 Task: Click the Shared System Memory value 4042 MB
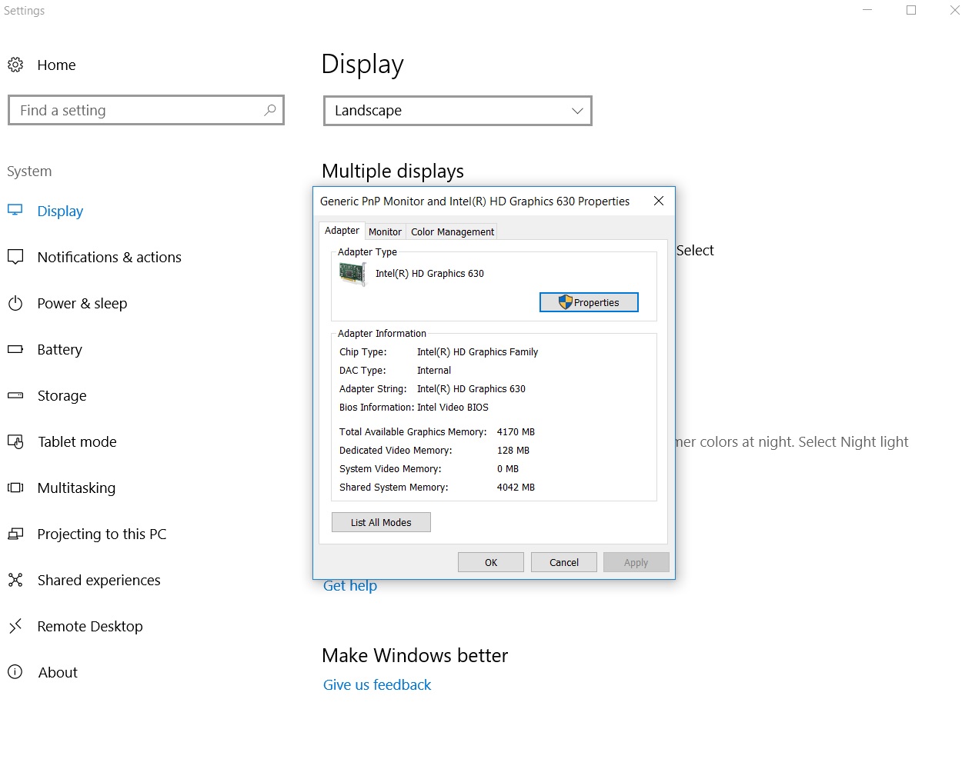pyautogui.click(x=516, y=488)
